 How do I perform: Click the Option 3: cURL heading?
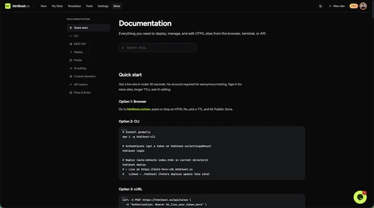[x=130, y=189]
